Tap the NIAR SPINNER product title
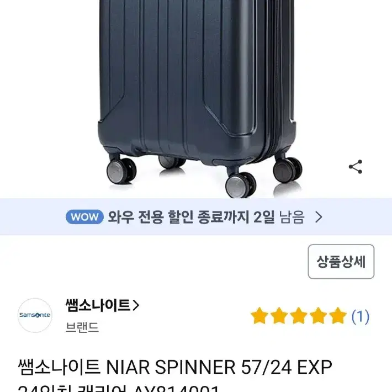Image resolution: width=392 pixels, height=392 pixels. 175,376
